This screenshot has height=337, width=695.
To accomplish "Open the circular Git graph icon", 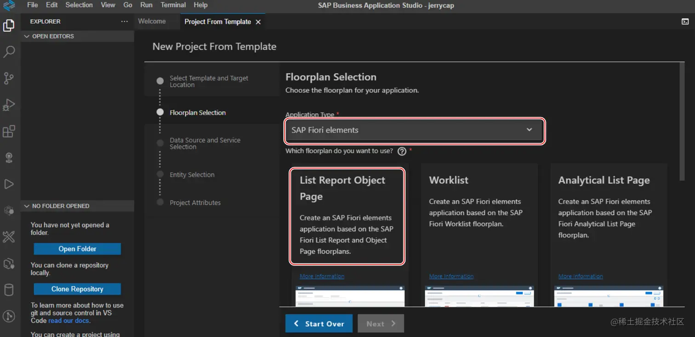I will [9, 316].
